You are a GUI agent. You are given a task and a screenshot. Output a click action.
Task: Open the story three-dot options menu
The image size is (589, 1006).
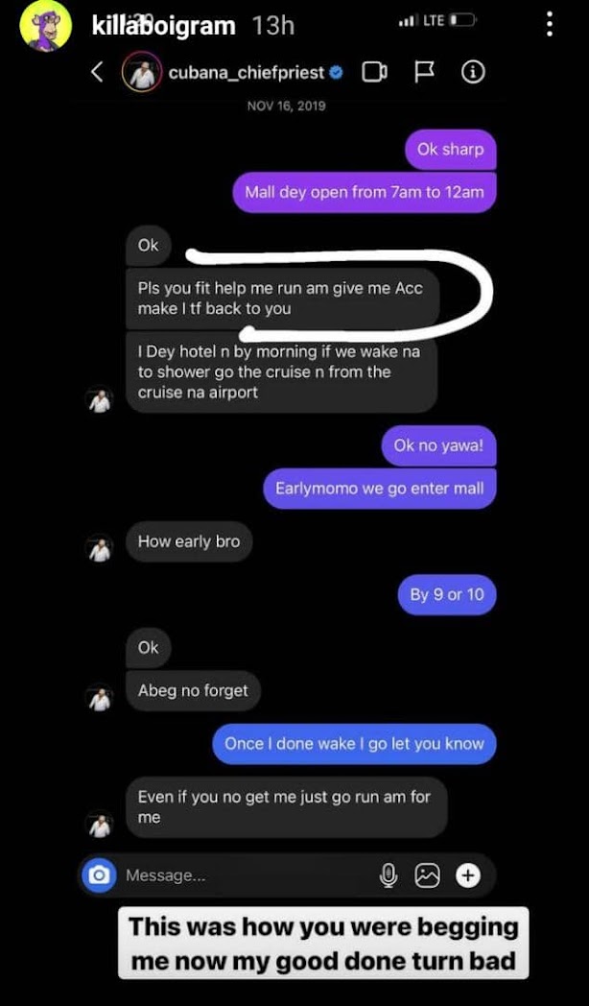(x=550, y=24)
